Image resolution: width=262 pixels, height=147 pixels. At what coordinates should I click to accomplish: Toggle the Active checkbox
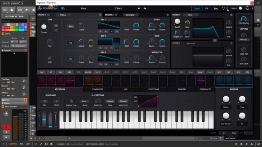(x=3, y=34)
